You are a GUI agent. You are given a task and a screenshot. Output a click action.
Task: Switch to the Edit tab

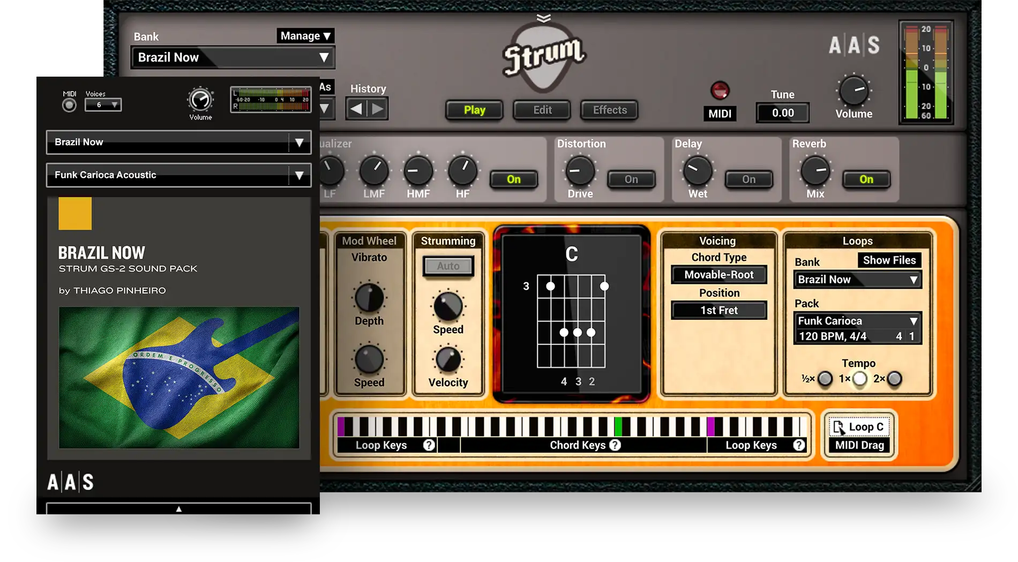[x=542, y=110]
